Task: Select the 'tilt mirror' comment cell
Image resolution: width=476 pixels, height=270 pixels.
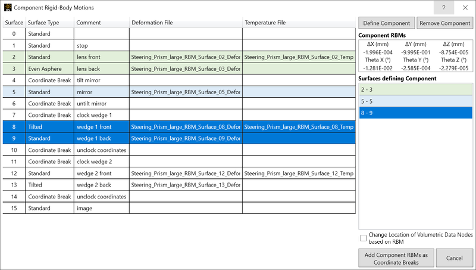Action: click(x=102, y=80)
